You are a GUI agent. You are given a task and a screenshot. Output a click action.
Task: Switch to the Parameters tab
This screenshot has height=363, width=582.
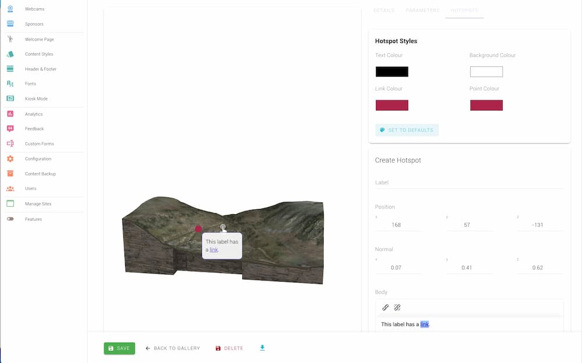[x=423, y=10]
